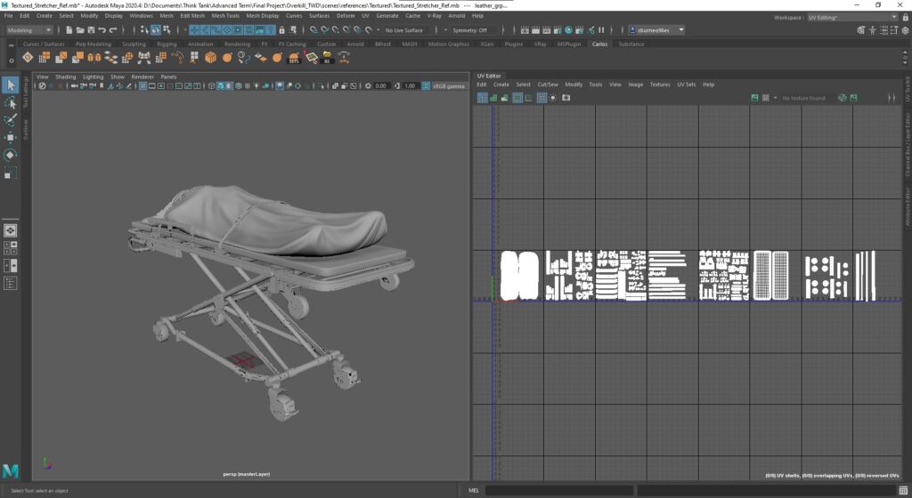
Task: Click the MEL command input field
Action: [559, 491]
